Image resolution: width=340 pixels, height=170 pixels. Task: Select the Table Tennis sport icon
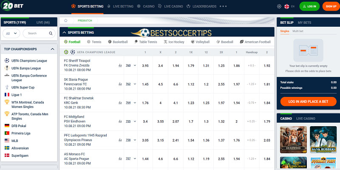[136, 42]
